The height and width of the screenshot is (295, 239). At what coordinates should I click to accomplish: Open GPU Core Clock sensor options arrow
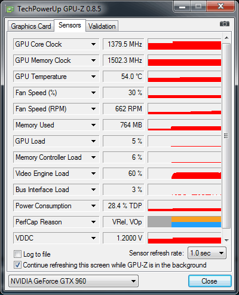[93, 44]
